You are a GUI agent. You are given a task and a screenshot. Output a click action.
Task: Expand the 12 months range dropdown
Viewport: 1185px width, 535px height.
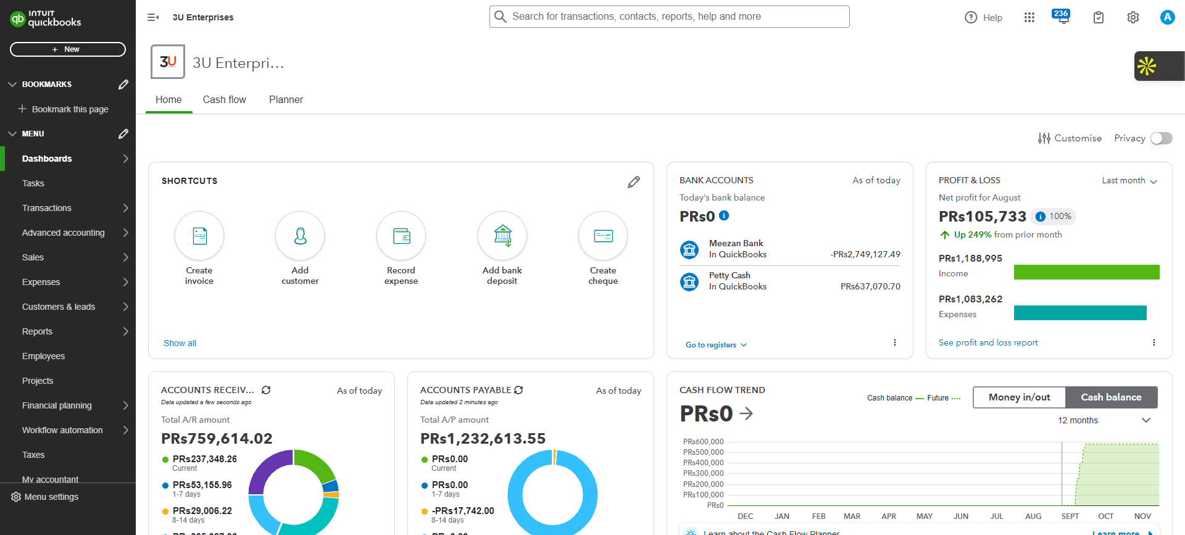point(1104,420)
